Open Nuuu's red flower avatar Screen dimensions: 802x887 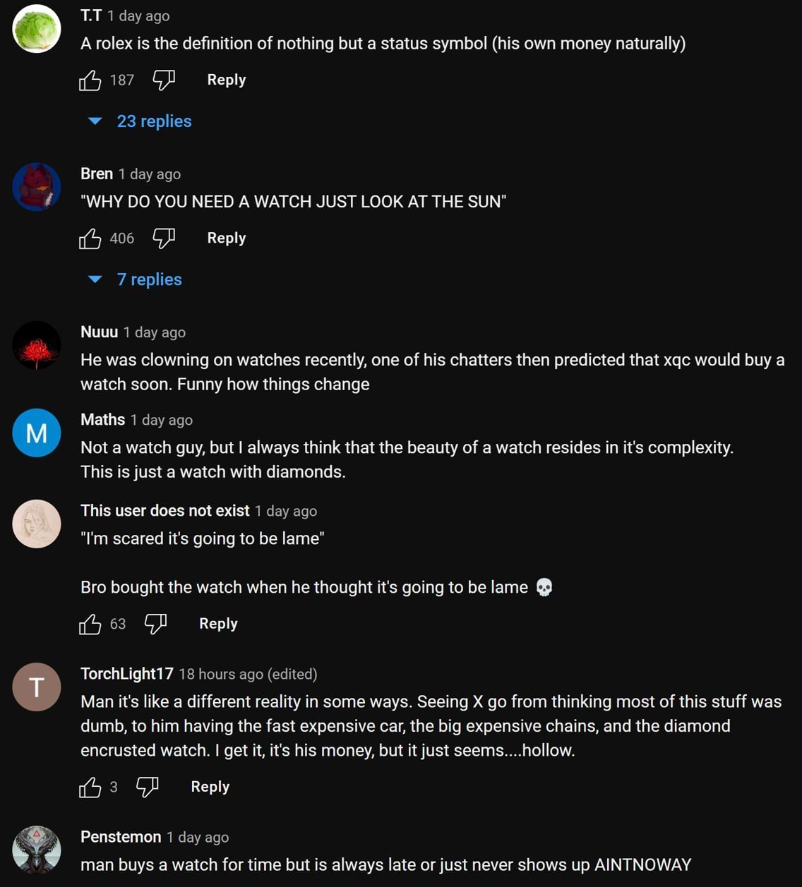pos(37,346)
